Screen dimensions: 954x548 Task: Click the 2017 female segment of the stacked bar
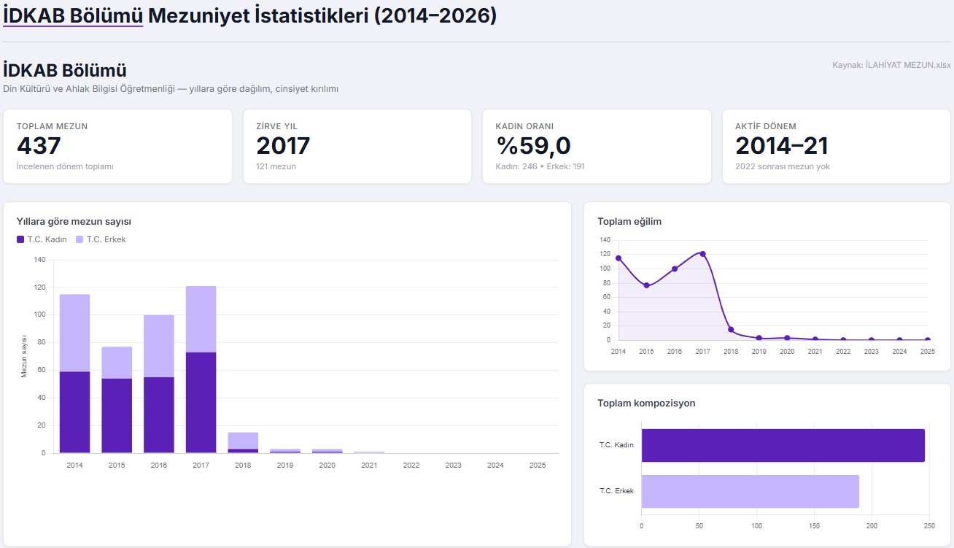tap(201, 402)
